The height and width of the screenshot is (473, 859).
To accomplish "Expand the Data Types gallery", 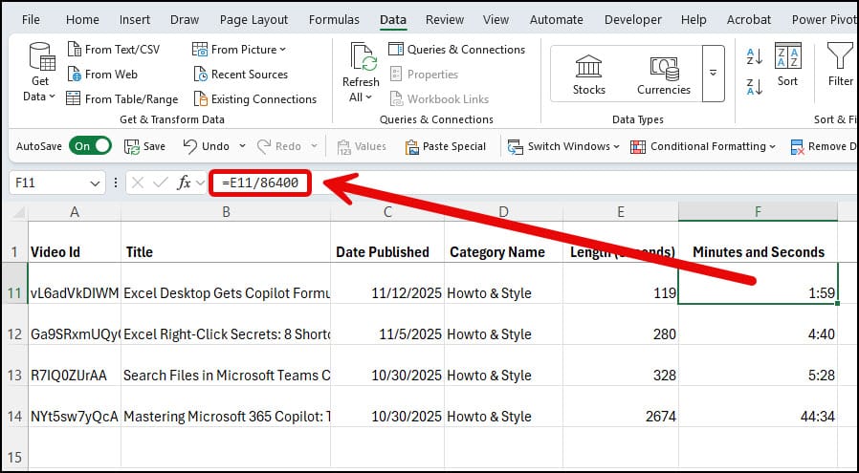I will 713,73.
